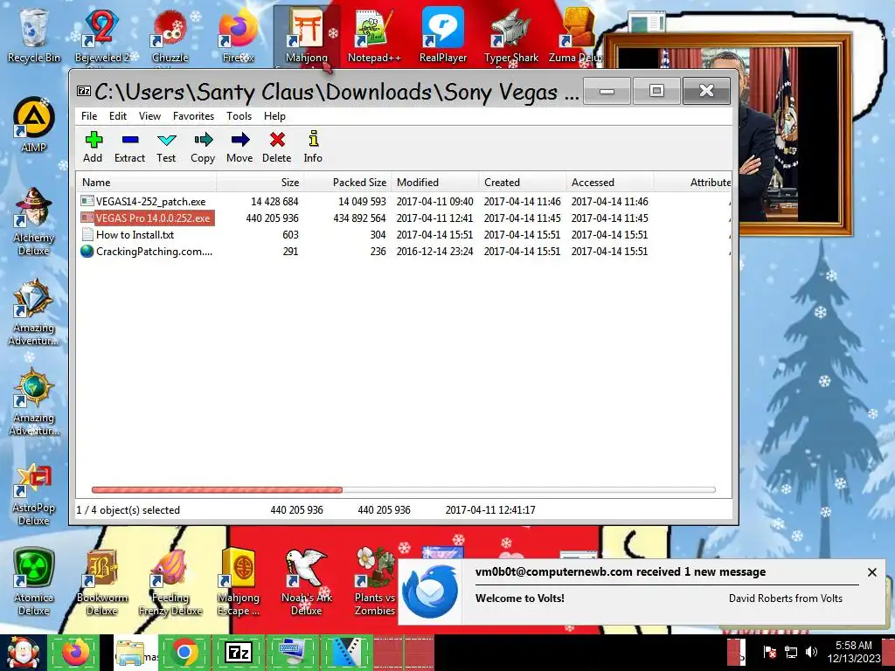The width and height of the screenshot is (895, 671).
Task: Sort by the Modified column header
Action: (434, 183)
